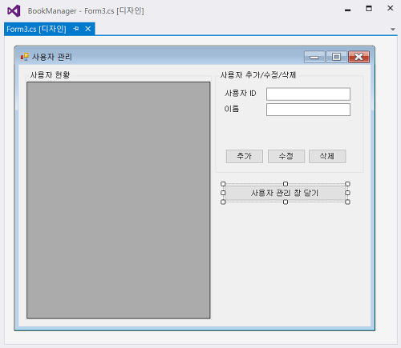Close the BookManager window

[391, 8]
